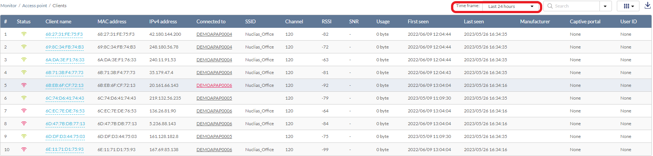Click Wi-Fi status icon in row 9
This screenshot has height=156, width=653.
[24, 136]
